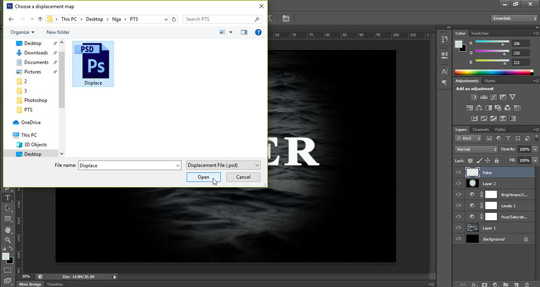This screenshot has height=287, width=540.
Task: Hide Layer 1 visibility eye
Action: click(459, 228)
